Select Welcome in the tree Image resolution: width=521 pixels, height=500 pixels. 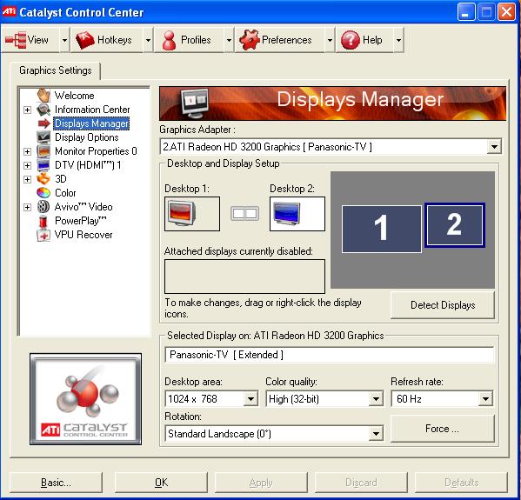(75, 96)
